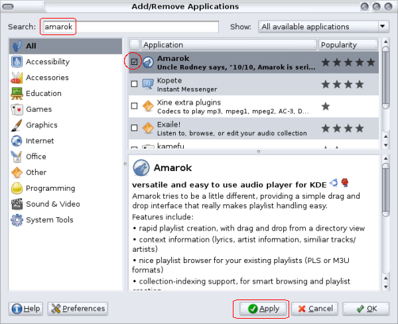This screenshot has width=398, height=324.
Task: Click the Games playing cards icon
Action: 17,109
